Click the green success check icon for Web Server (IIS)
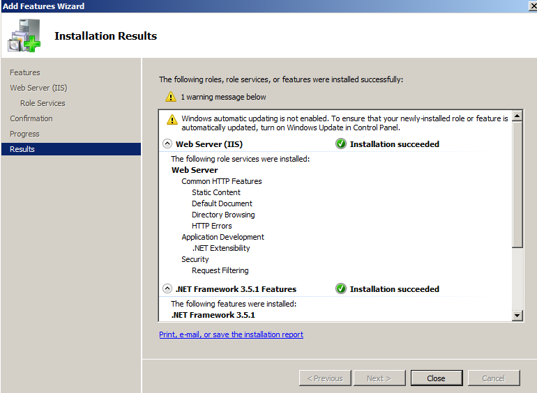Image resolution: width=537 pixels, height=393 pixels. (x=341, y=144)
